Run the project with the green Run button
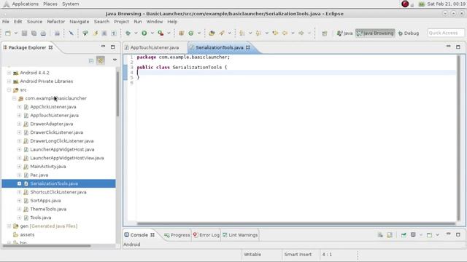 144,33
